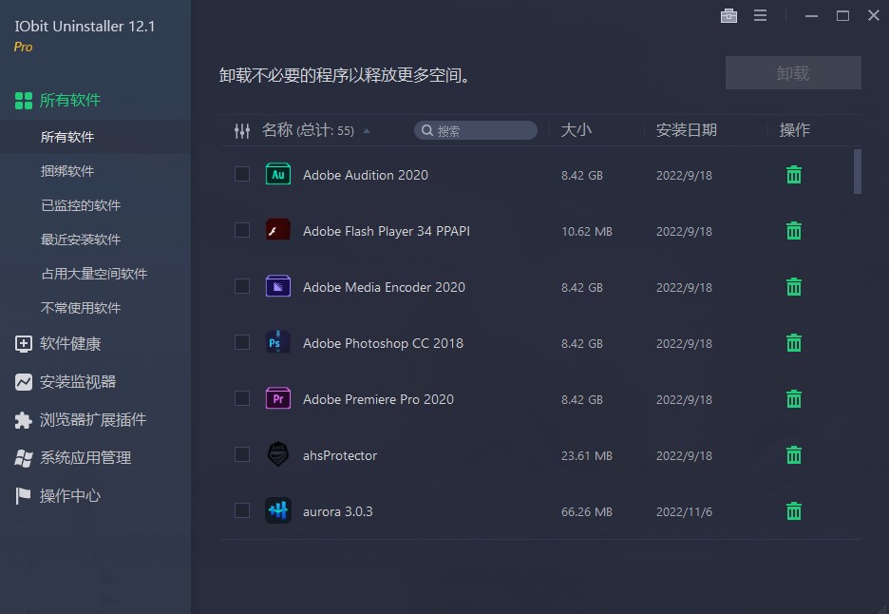This screenshot has width=889, height=614.
Task: Click the Adobe Photoshop CC 2018 app icon
Action: [x=277, y=343]
